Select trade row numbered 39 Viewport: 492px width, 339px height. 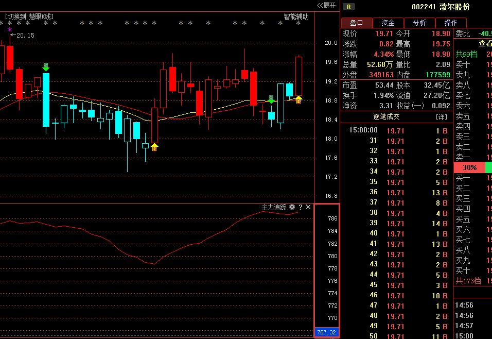point(397,223)
